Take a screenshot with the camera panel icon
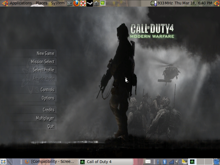220x165 pixels. click(x=96, y=3)
